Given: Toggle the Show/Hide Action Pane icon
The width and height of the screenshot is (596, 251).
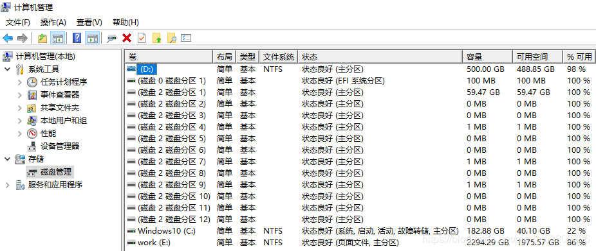Looking at the screenshot, I should tap(93, 38).
